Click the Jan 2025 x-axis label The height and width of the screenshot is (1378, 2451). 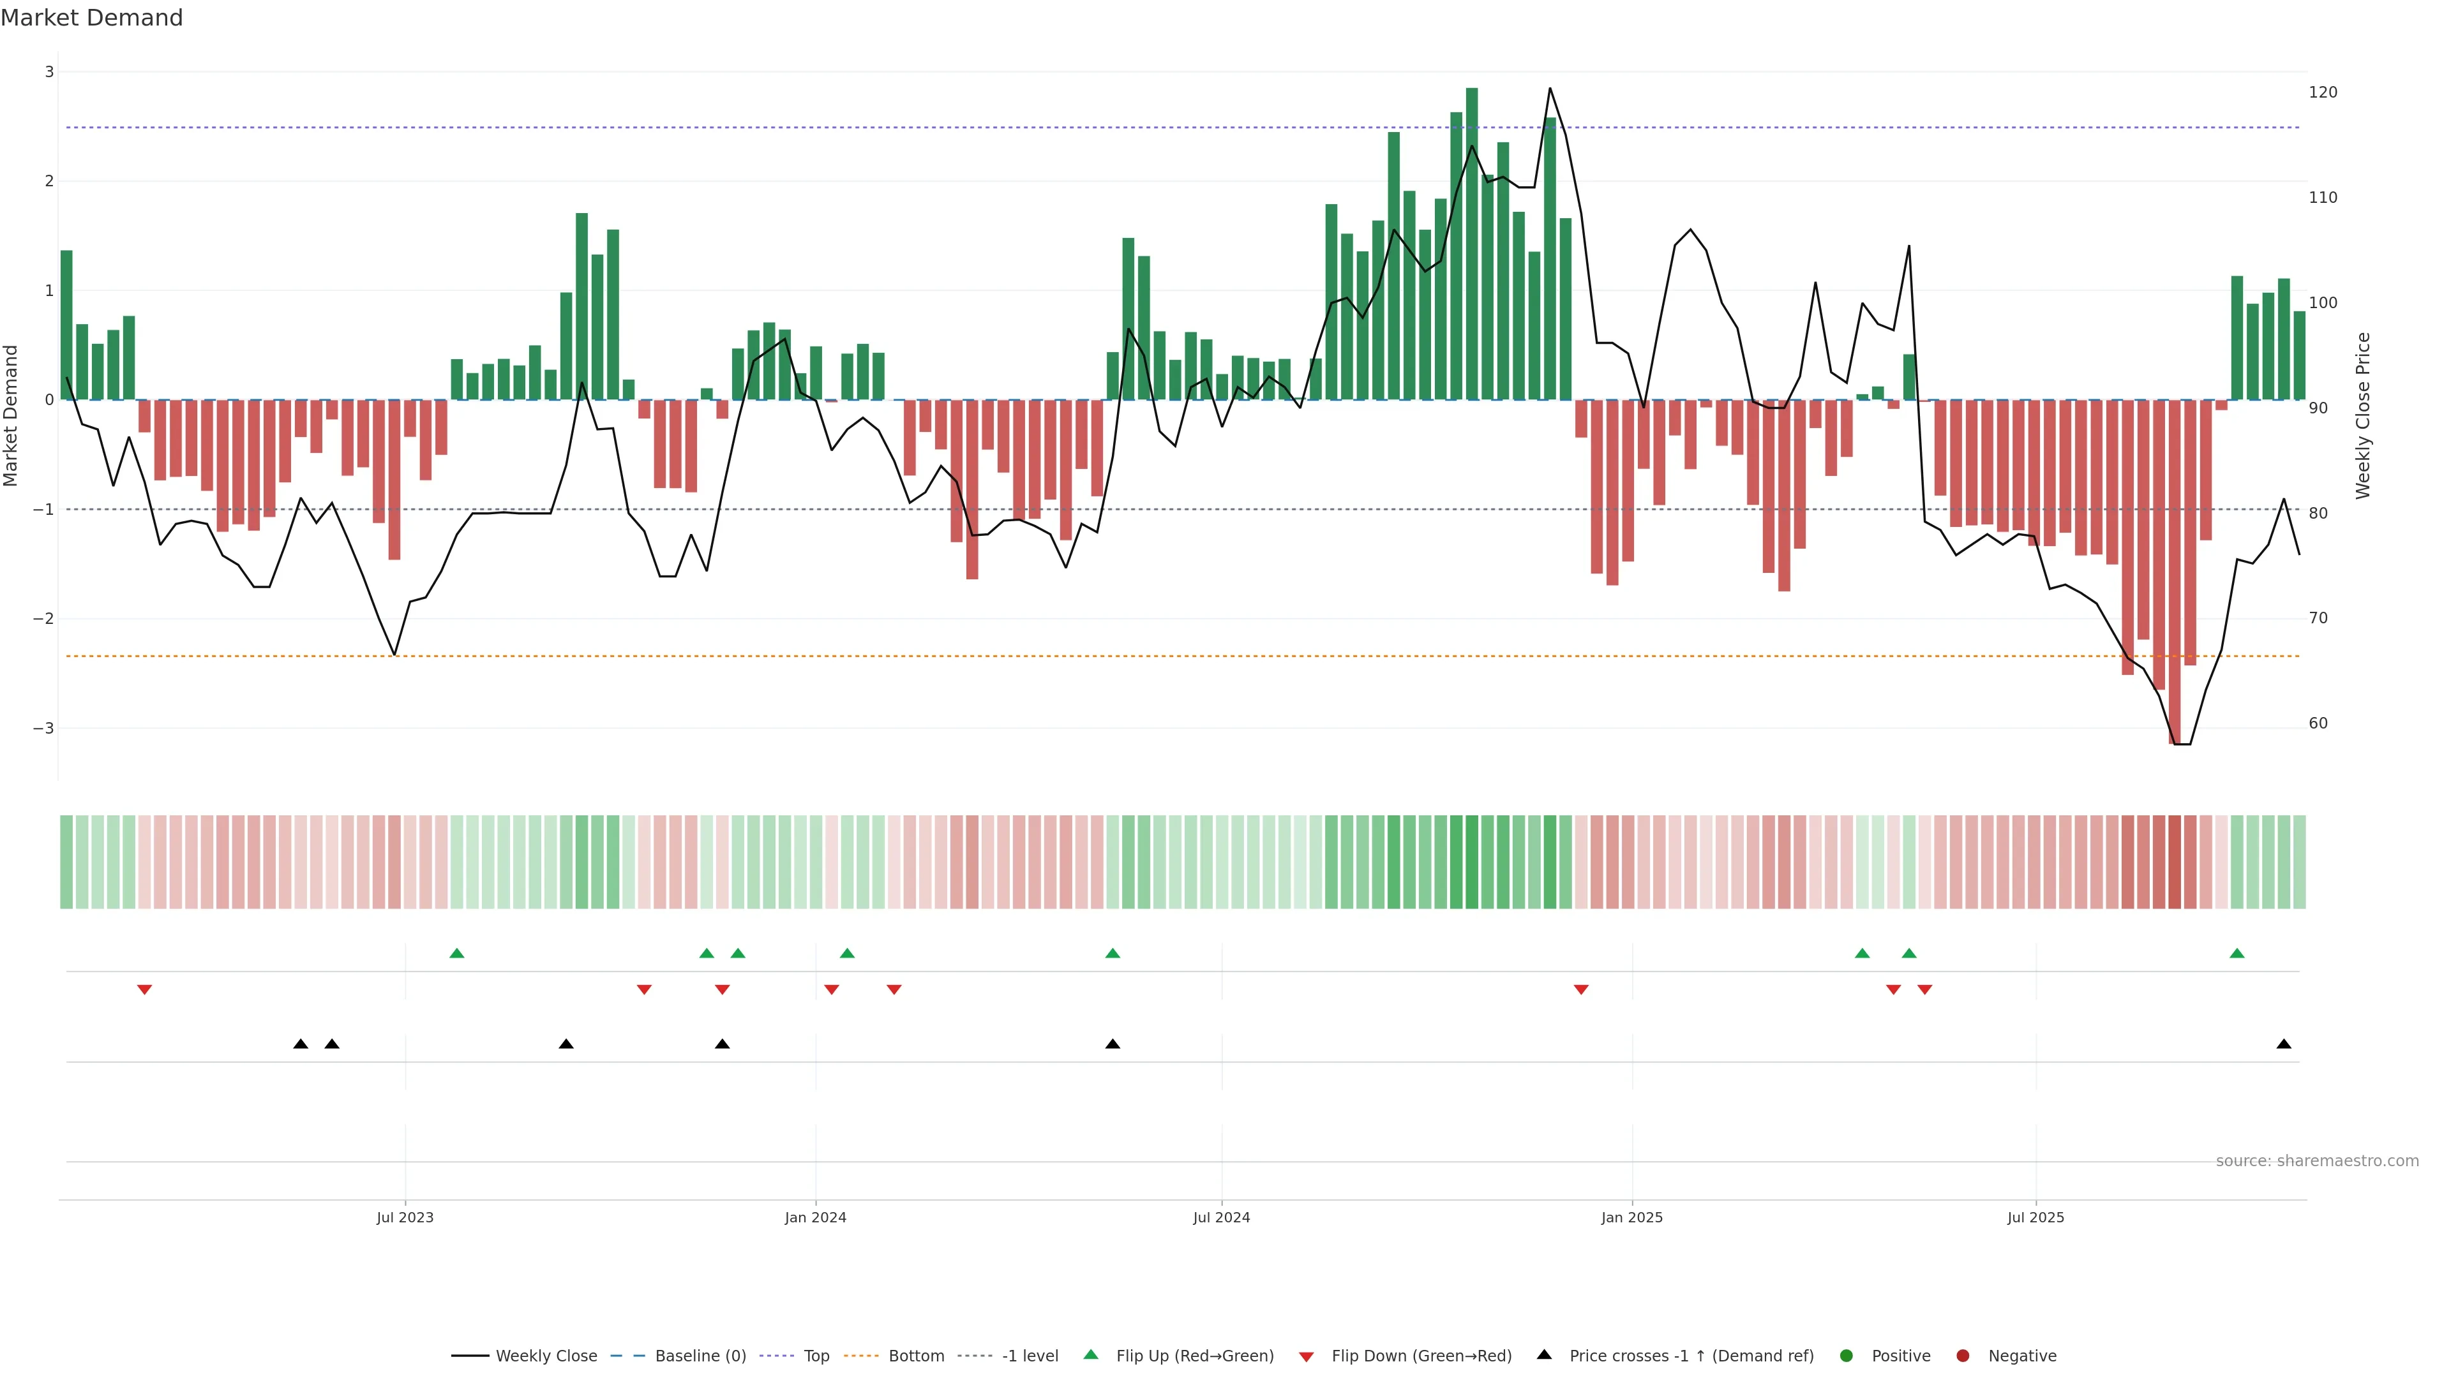pos(1632,1217)
